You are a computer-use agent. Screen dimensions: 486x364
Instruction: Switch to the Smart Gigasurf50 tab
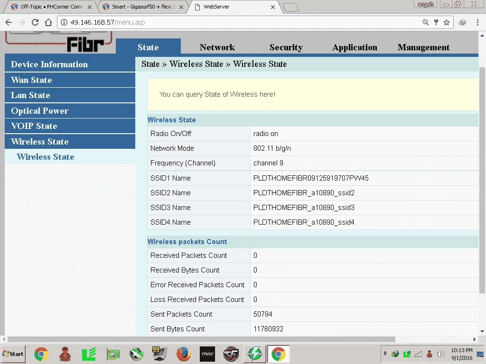click(143, 7)
